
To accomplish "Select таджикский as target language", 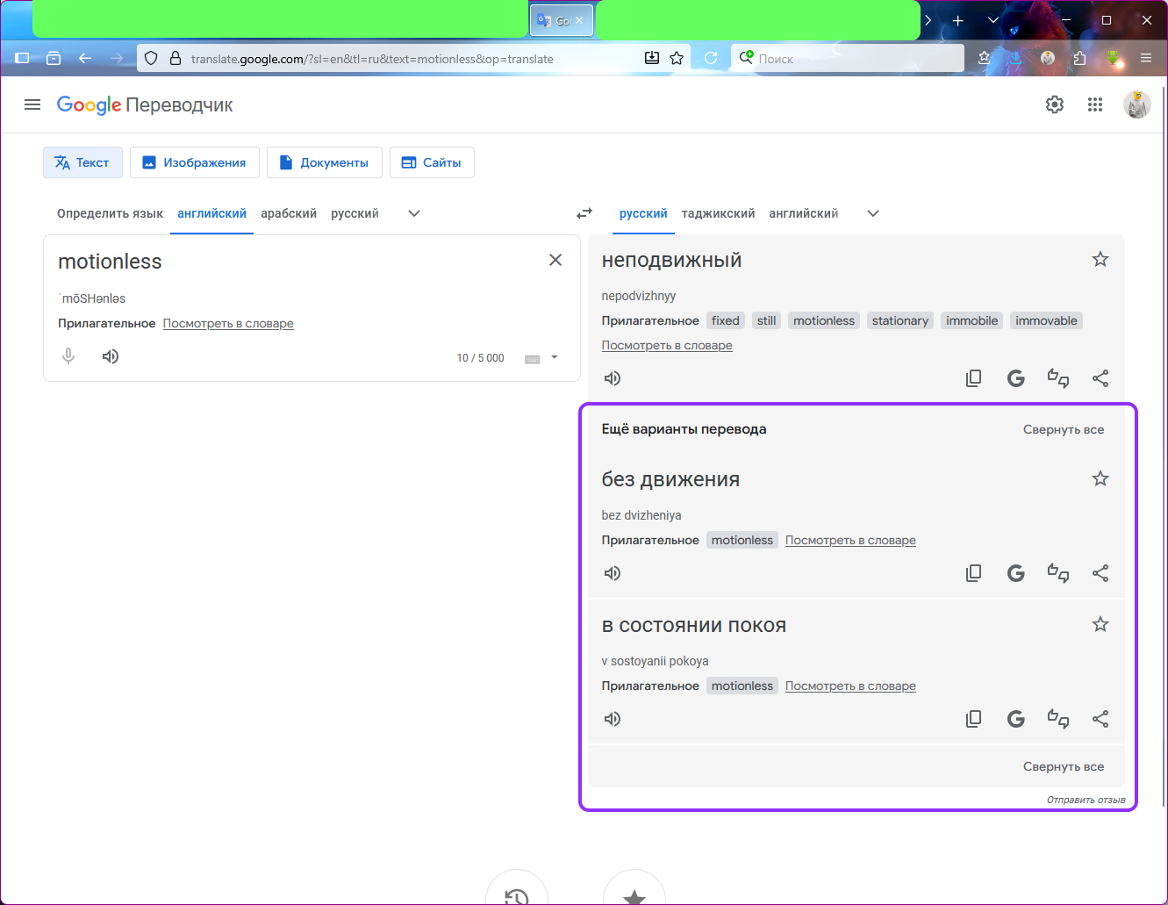I will (718, 213).
